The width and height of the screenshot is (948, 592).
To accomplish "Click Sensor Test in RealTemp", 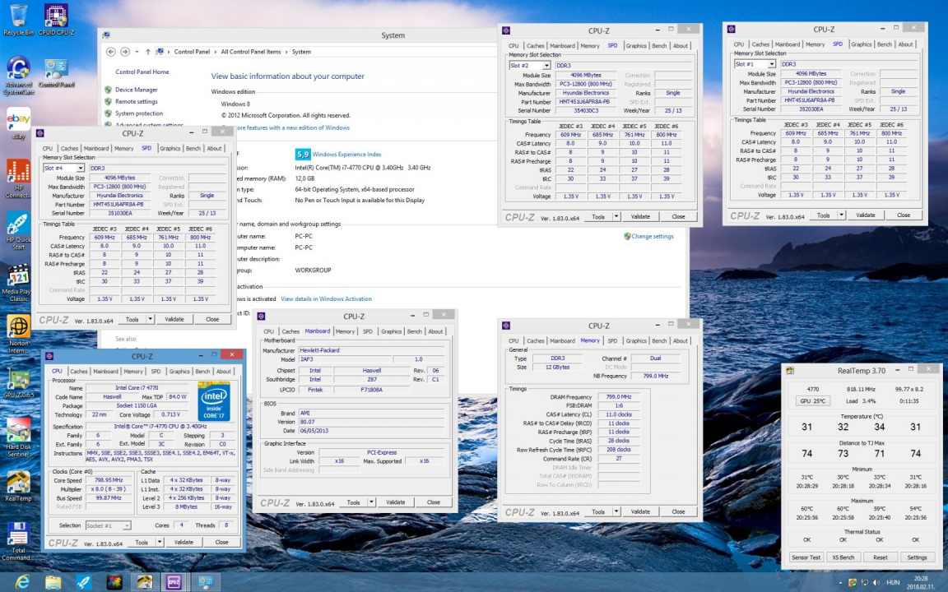I will [806, 557].
